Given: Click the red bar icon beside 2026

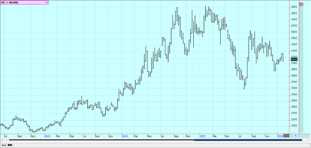Looking at the screenshot, I should click(292, 136).
